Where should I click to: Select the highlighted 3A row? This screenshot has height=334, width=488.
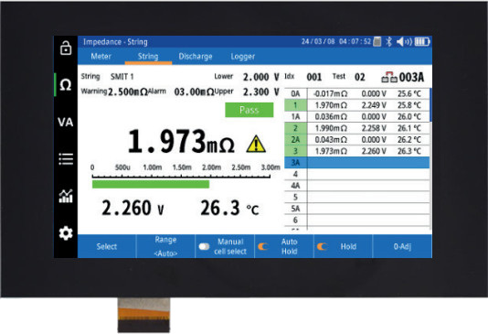tap(357, 163)
